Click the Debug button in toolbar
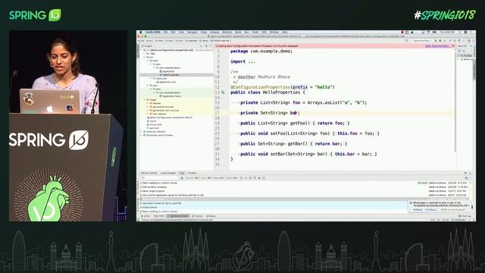 tap(440, 40)
